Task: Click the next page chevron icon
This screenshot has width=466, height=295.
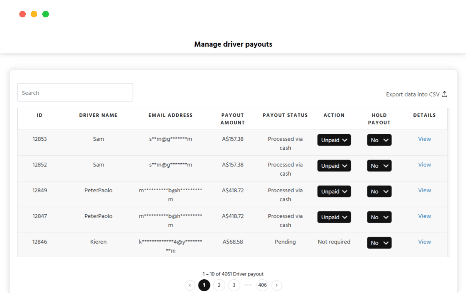Action: pos(277,285)
